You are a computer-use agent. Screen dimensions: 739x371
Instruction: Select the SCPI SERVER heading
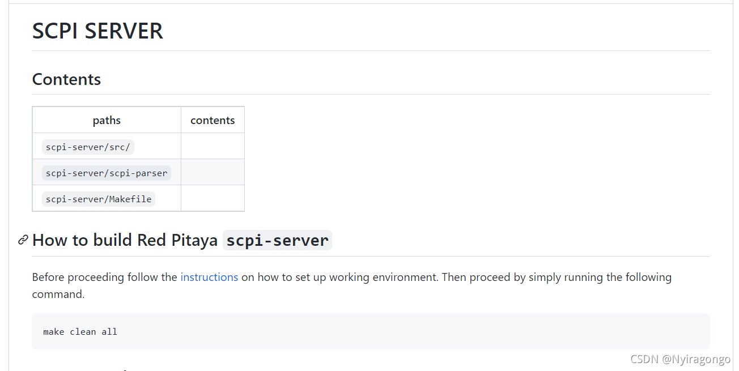97,31
